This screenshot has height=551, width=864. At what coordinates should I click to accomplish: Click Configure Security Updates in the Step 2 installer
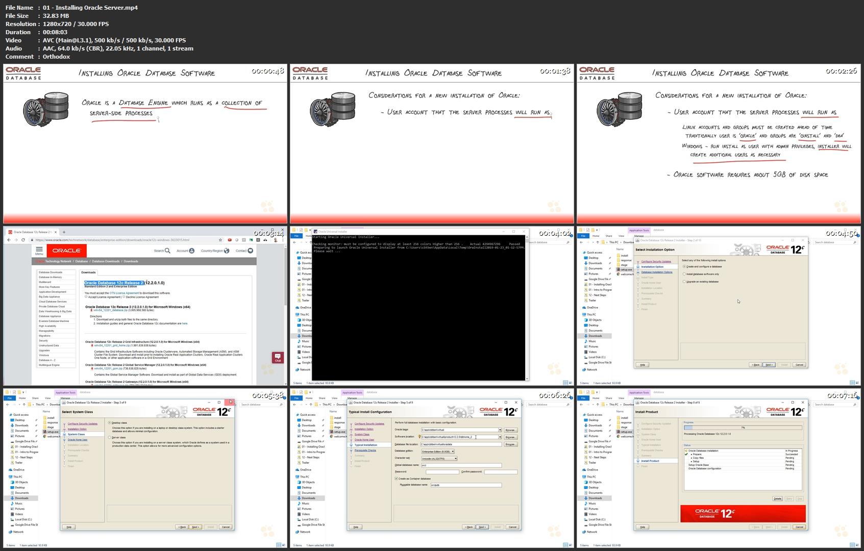pos(656,262)
